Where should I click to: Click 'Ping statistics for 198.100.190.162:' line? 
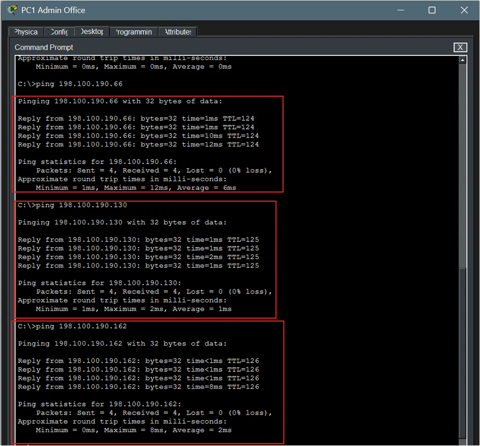point(100,404)
